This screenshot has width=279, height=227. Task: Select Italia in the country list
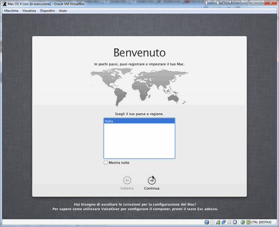pos(139,121)
